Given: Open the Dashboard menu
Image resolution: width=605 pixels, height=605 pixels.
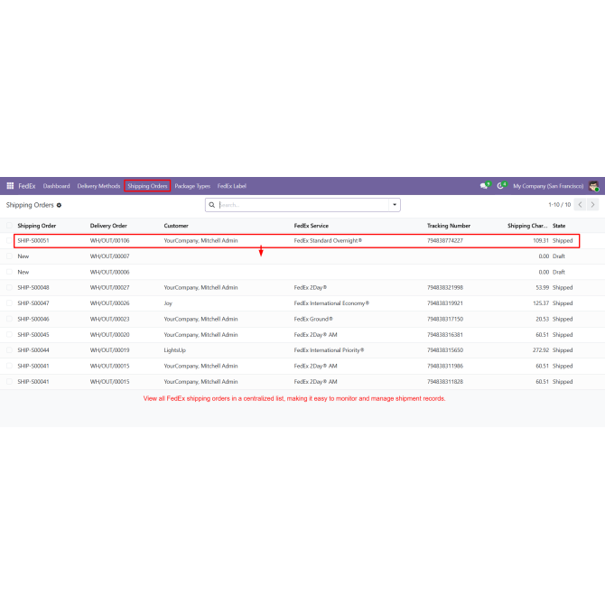Looking at the screenshot, I should (56, 186).
